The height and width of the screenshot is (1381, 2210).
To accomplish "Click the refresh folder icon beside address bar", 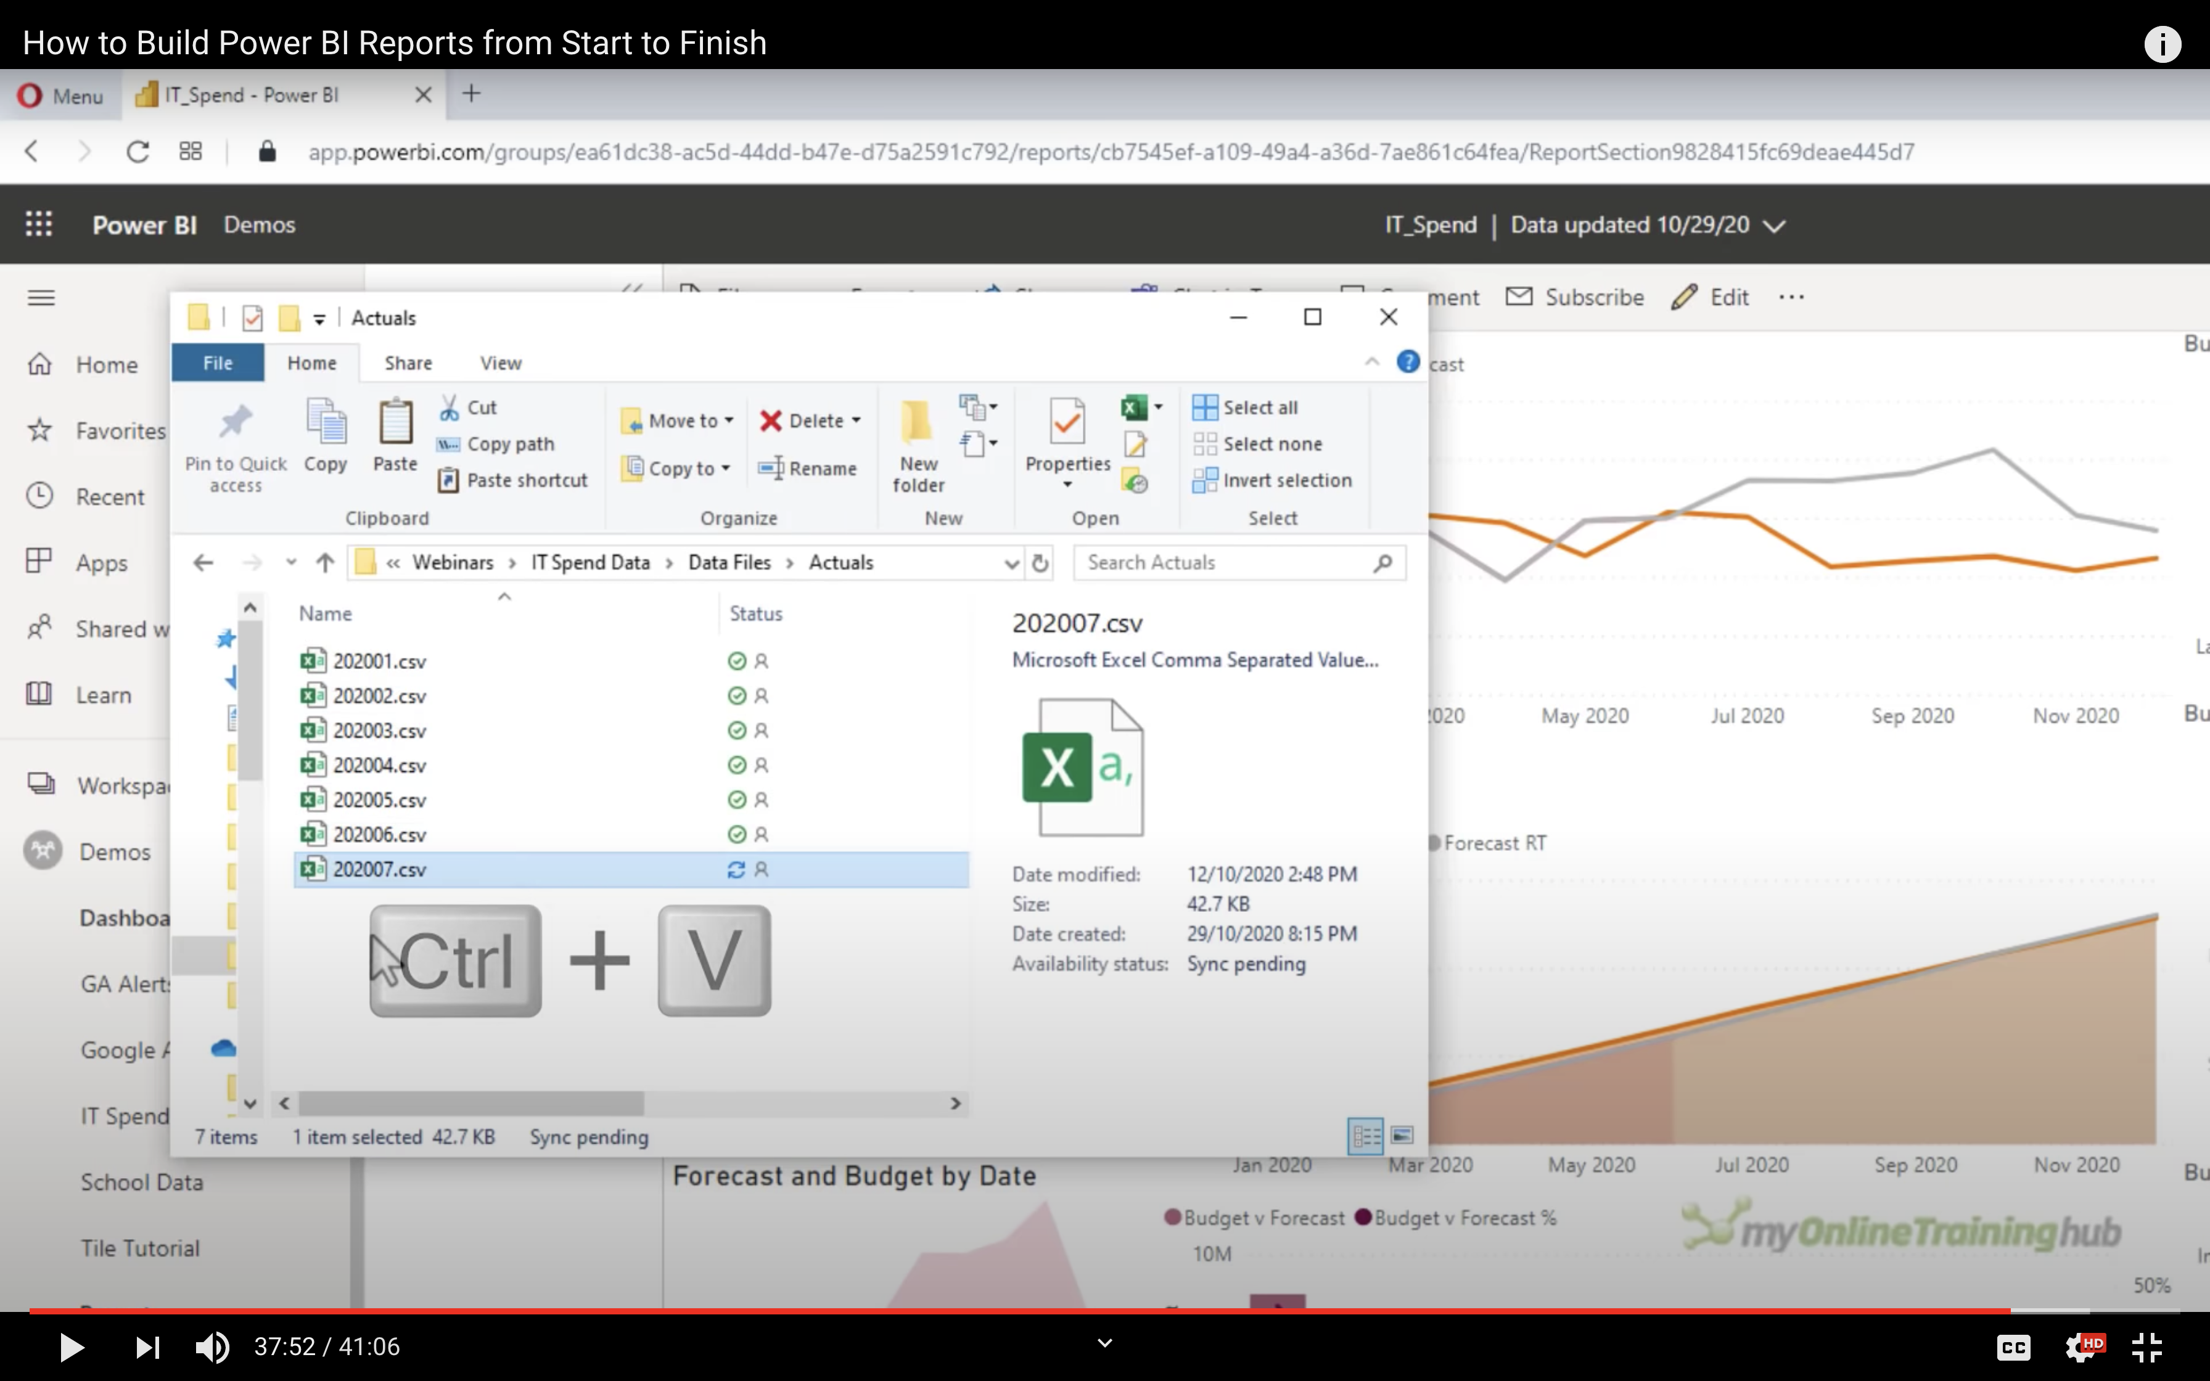I will [1040, 563].
